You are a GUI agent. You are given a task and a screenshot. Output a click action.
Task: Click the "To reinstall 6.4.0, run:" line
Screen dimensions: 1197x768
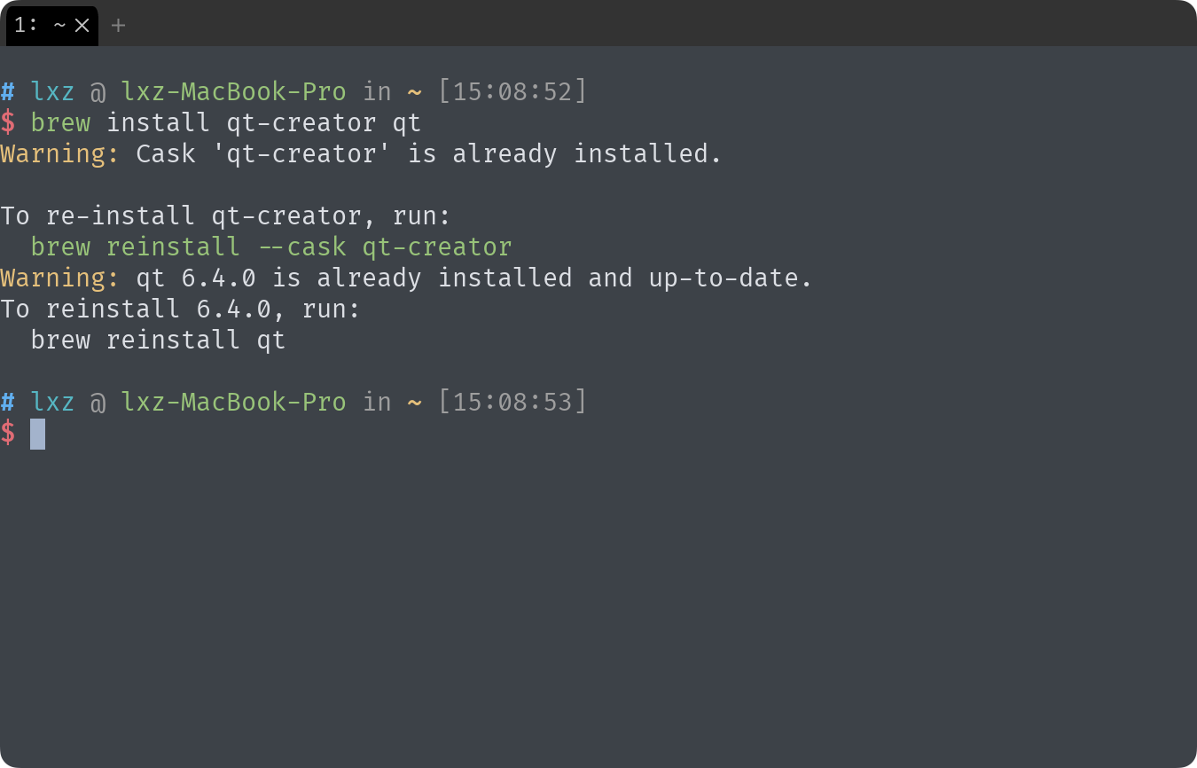[x=180, y=309]
